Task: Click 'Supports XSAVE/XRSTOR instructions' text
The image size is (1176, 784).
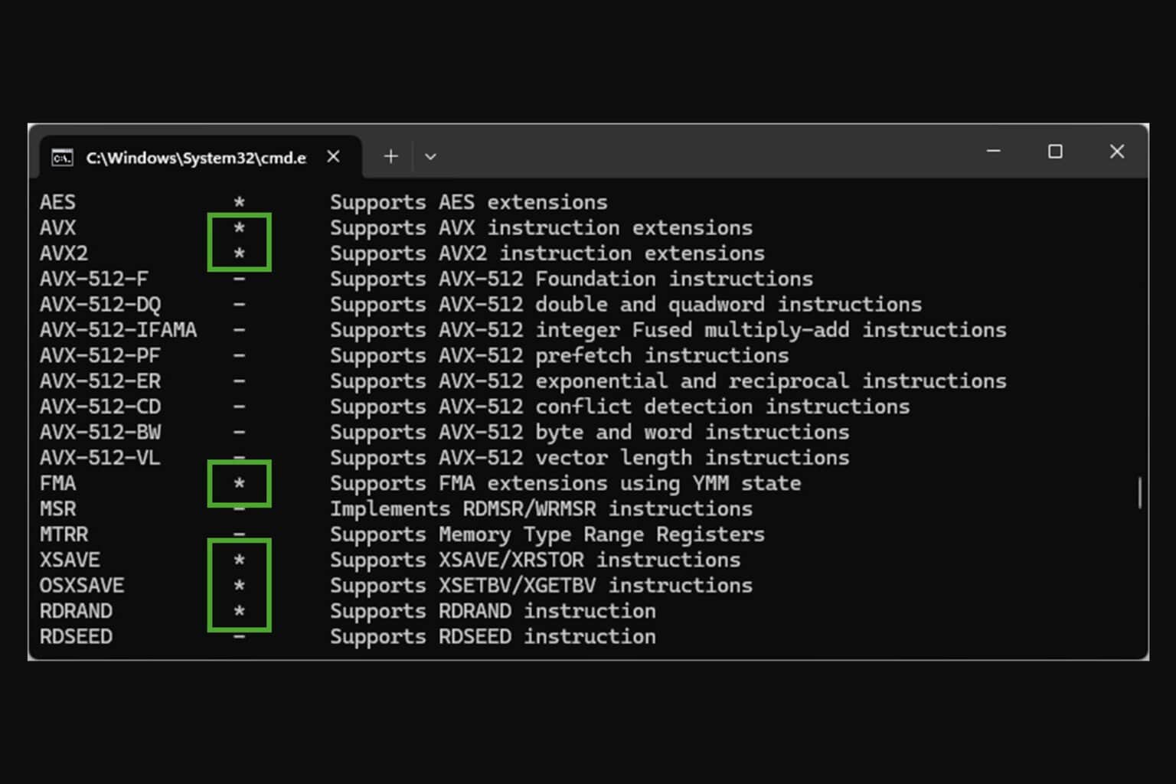Action: click(535, 560)
